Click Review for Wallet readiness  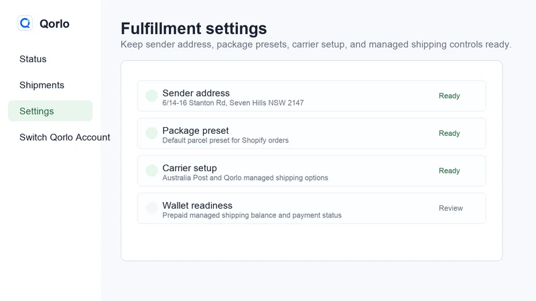[450, 208]
